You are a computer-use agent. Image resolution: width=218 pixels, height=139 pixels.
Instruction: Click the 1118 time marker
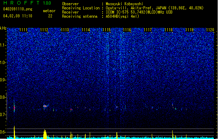click(168, 30)
